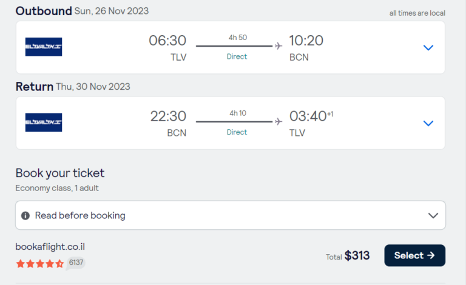Click the return Direct label
The height and width of the screenshot is (285, 466).
(237, 132)
